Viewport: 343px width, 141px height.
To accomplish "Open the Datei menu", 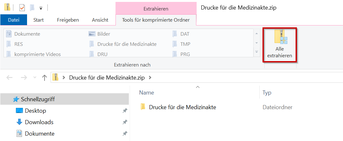I will pos(14,20).
